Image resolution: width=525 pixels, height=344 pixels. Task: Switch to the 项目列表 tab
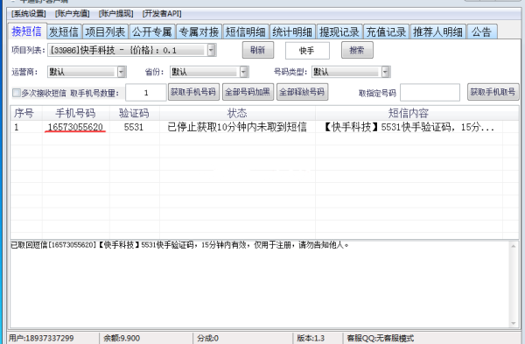105,32
